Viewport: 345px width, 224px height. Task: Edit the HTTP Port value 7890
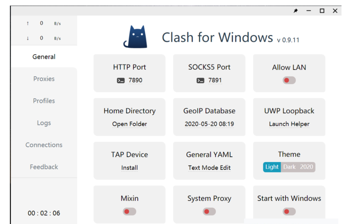click(x=135, y=80)
